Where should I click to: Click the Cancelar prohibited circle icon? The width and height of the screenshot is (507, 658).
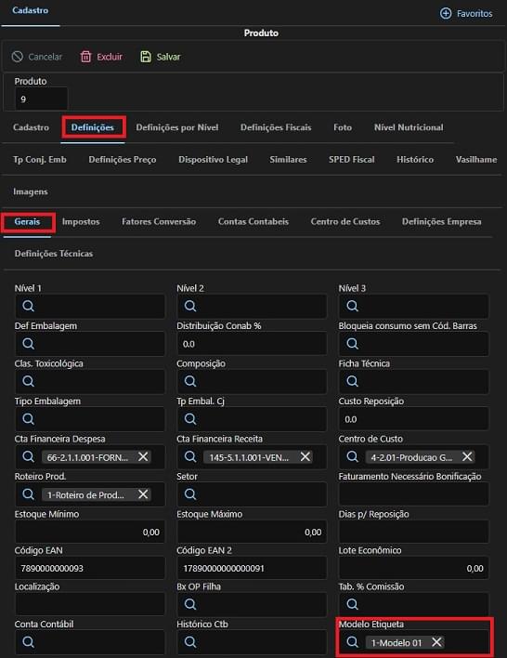tap(18, 57)
